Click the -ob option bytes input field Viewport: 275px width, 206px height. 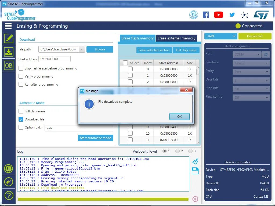(x=79, y=128)
